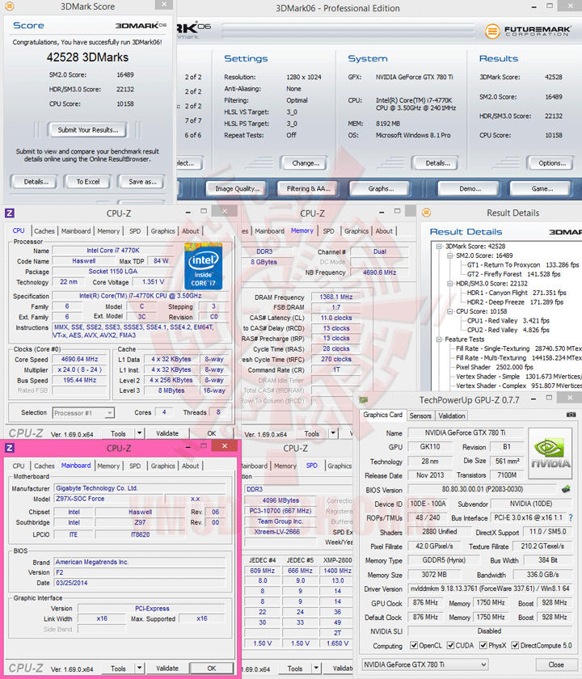Click the Graphs button in 3DMark06
Screen dimensions: 582x679
point(381,189)
